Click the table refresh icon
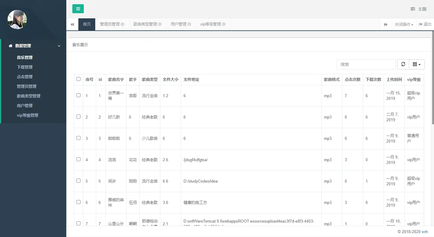Screen dimensions: 434x237 pos(403,64)
